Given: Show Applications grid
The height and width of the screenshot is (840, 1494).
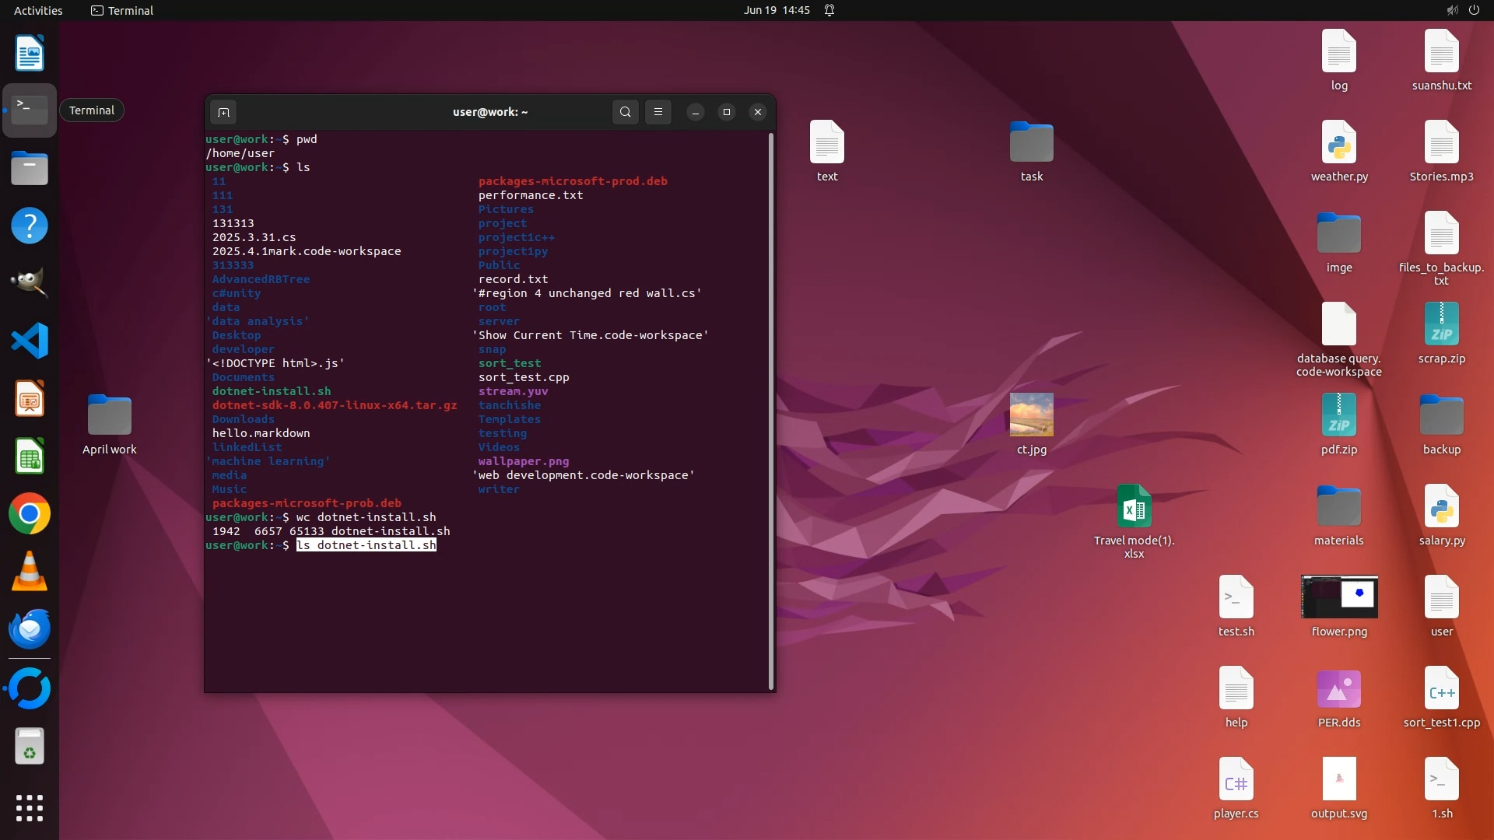Looking at the screenshot, I should [x=30, y=808].
